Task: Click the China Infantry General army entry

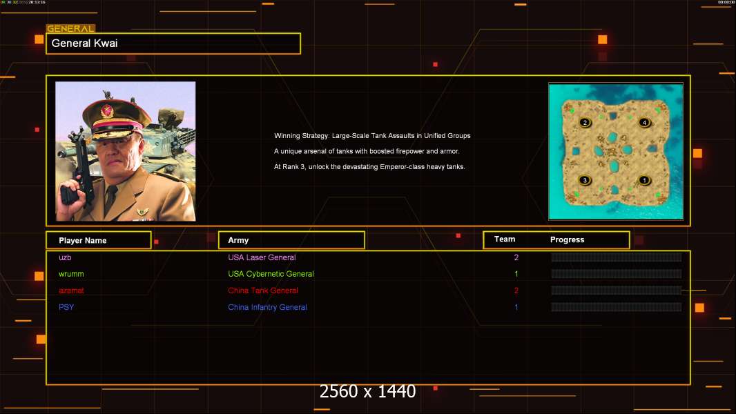Action: (x=267, y=307)
